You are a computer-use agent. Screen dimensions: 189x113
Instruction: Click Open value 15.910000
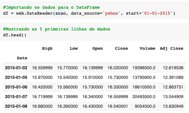click(93, 77)
